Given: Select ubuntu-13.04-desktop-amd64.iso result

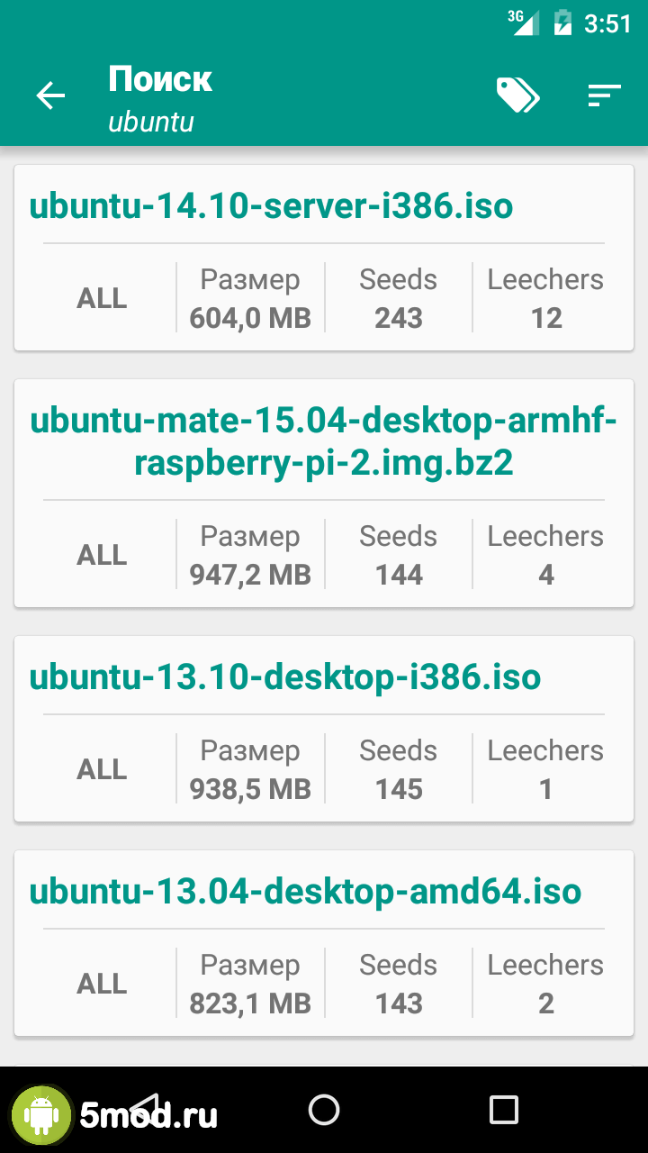Looking at the screenshot, I should (x=305, y=892).
